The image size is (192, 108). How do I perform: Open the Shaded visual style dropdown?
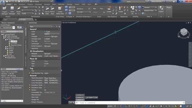pyautogui.click(x=149, y=7)
